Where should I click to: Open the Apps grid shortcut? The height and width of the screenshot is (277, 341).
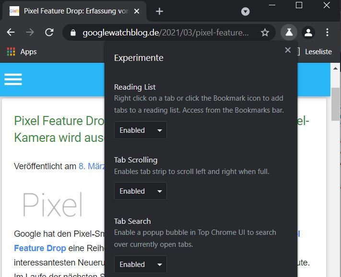[22, 52]
